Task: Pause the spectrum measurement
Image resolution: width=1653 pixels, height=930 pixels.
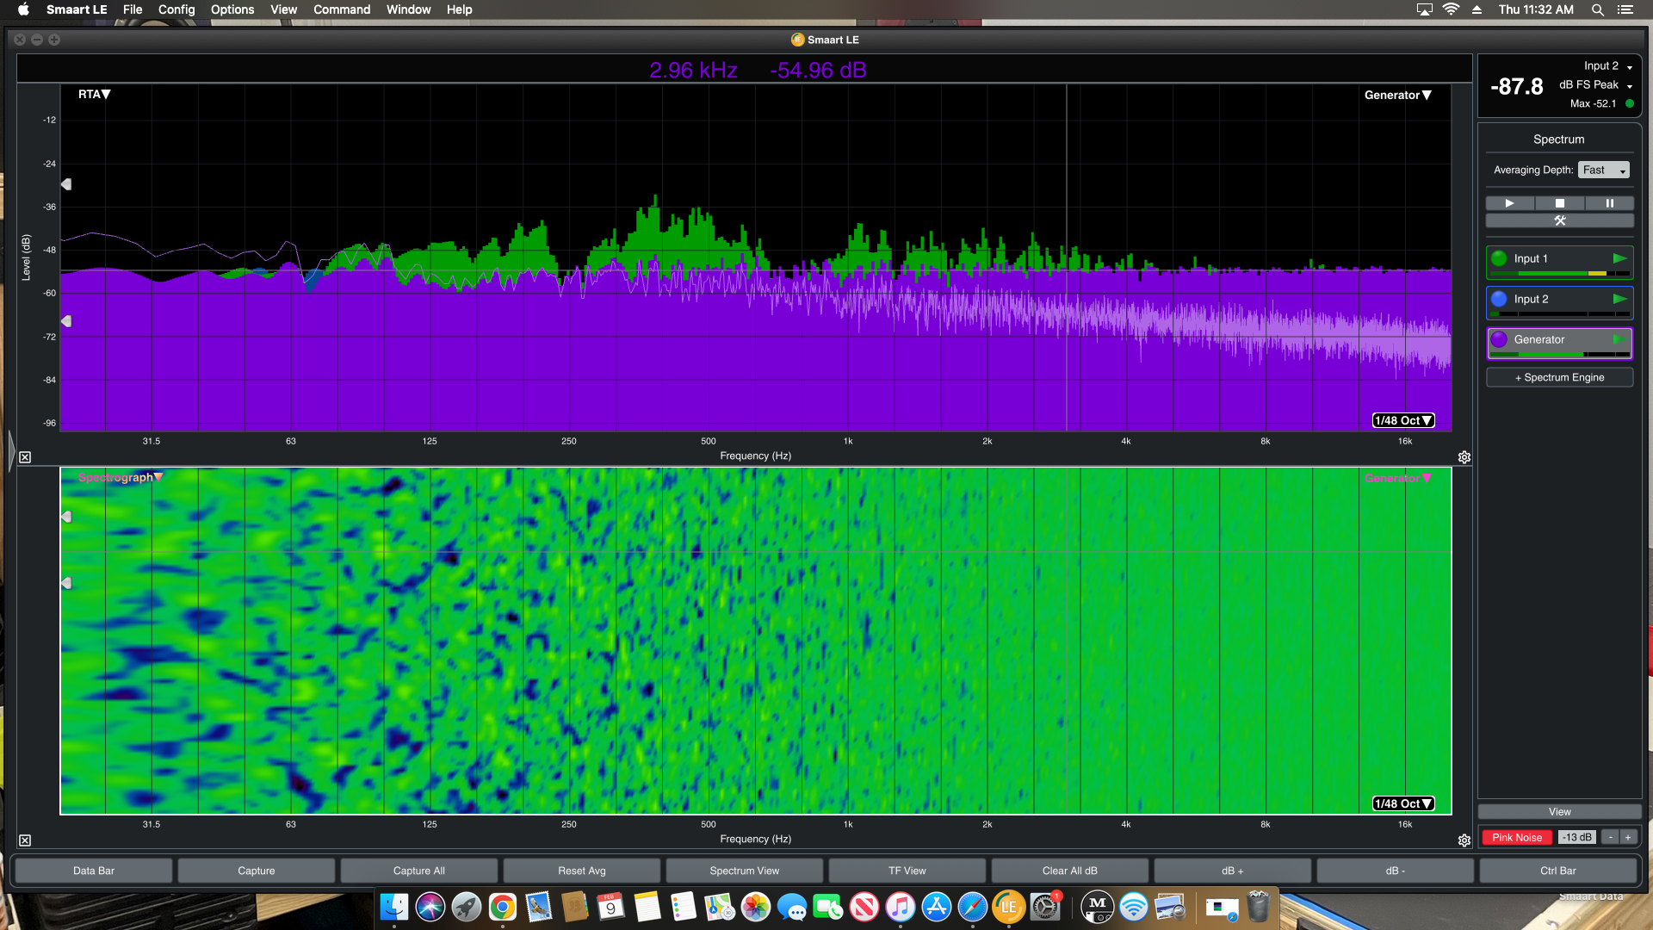Action: pos(1609,203)
